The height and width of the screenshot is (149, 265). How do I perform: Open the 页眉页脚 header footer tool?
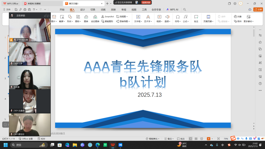point(208,18)
